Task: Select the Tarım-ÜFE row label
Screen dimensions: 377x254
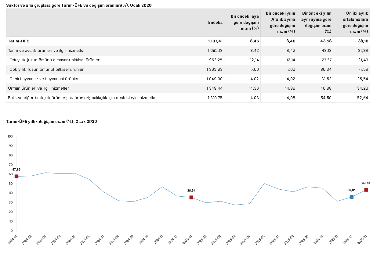Action: point(18,41)
